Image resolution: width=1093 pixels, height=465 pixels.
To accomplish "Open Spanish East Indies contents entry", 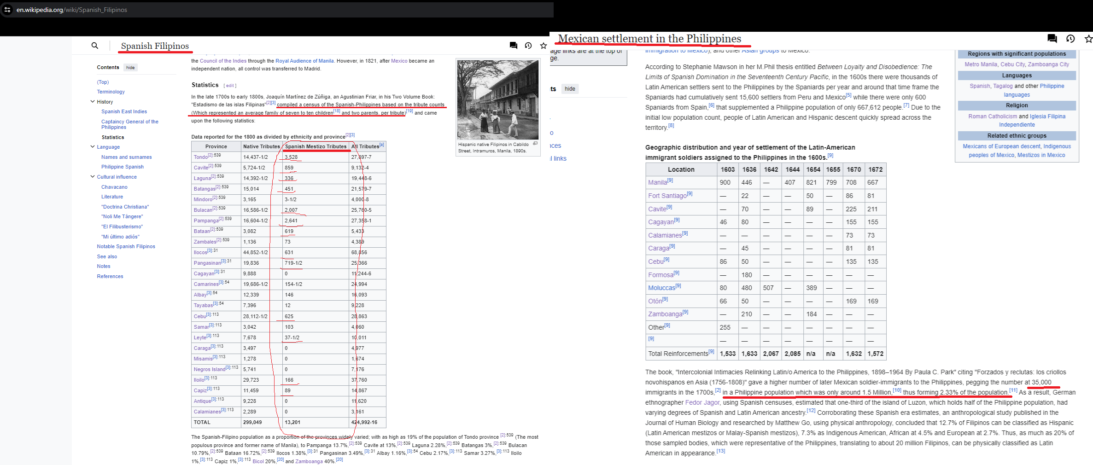I will [x=124, y=111].
